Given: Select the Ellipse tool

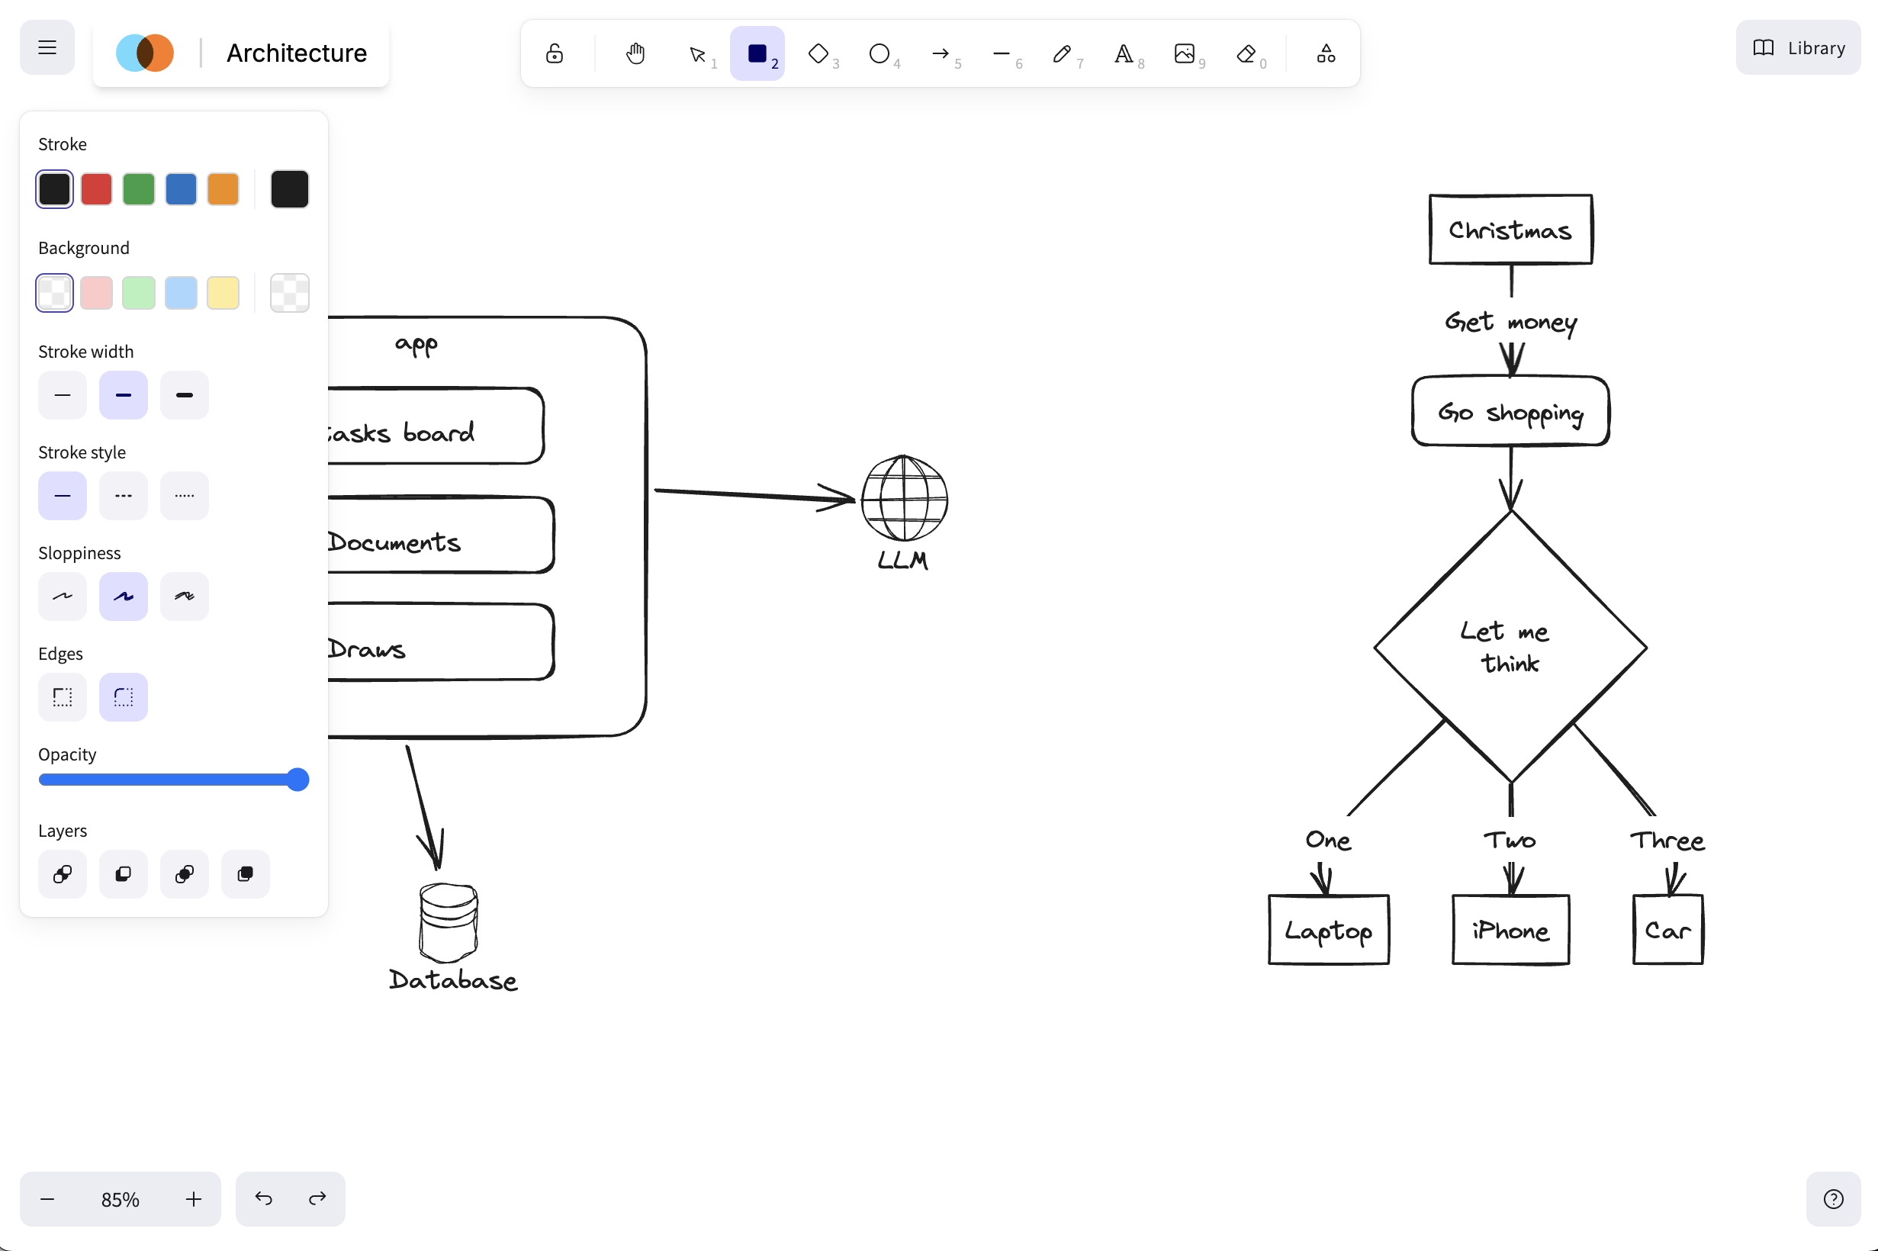Looking at the screenshot, I should coord(880,53).
